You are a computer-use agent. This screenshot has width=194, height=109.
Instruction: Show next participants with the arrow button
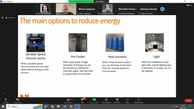click(162, 9)
